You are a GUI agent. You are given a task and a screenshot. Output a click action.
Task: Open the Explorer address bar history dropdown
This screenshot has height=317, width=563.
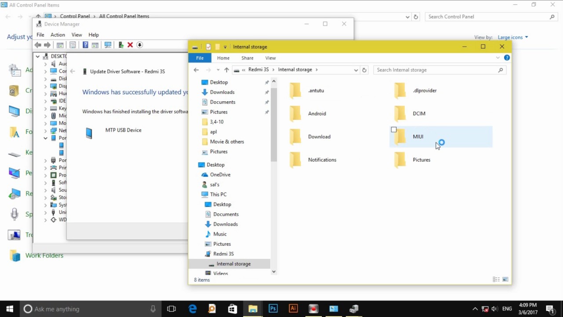pos(356,70)
